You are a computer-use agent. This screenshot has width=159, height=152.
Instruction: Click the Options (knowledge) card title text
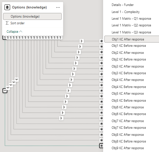pyautogui.click(x=29, y=7)
